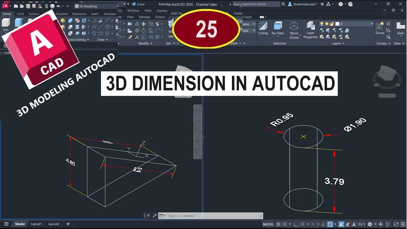Click the Layer Properties icon
This screenshot has height=229, width=407.
[x=310, y=30]
